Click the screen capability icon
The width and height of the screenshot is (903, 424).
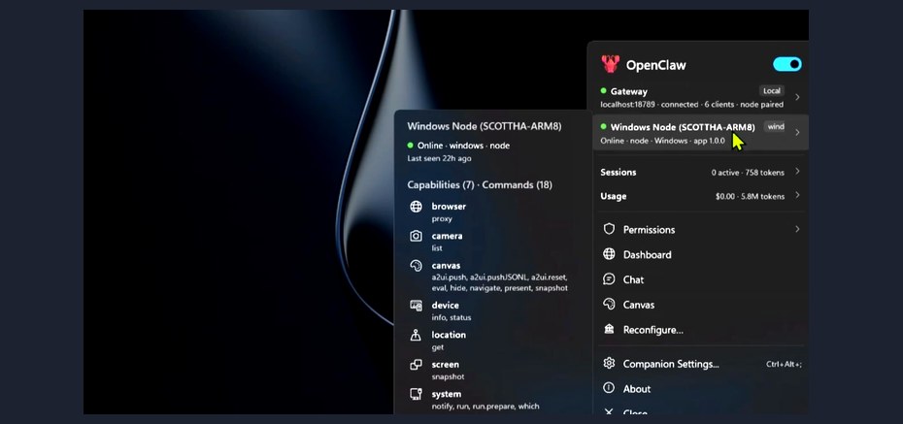click(x=416, y=365)
